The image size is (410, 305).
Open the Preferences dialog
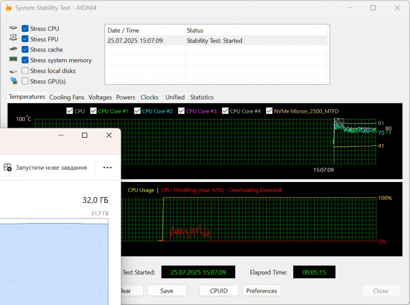click(261, 291)
